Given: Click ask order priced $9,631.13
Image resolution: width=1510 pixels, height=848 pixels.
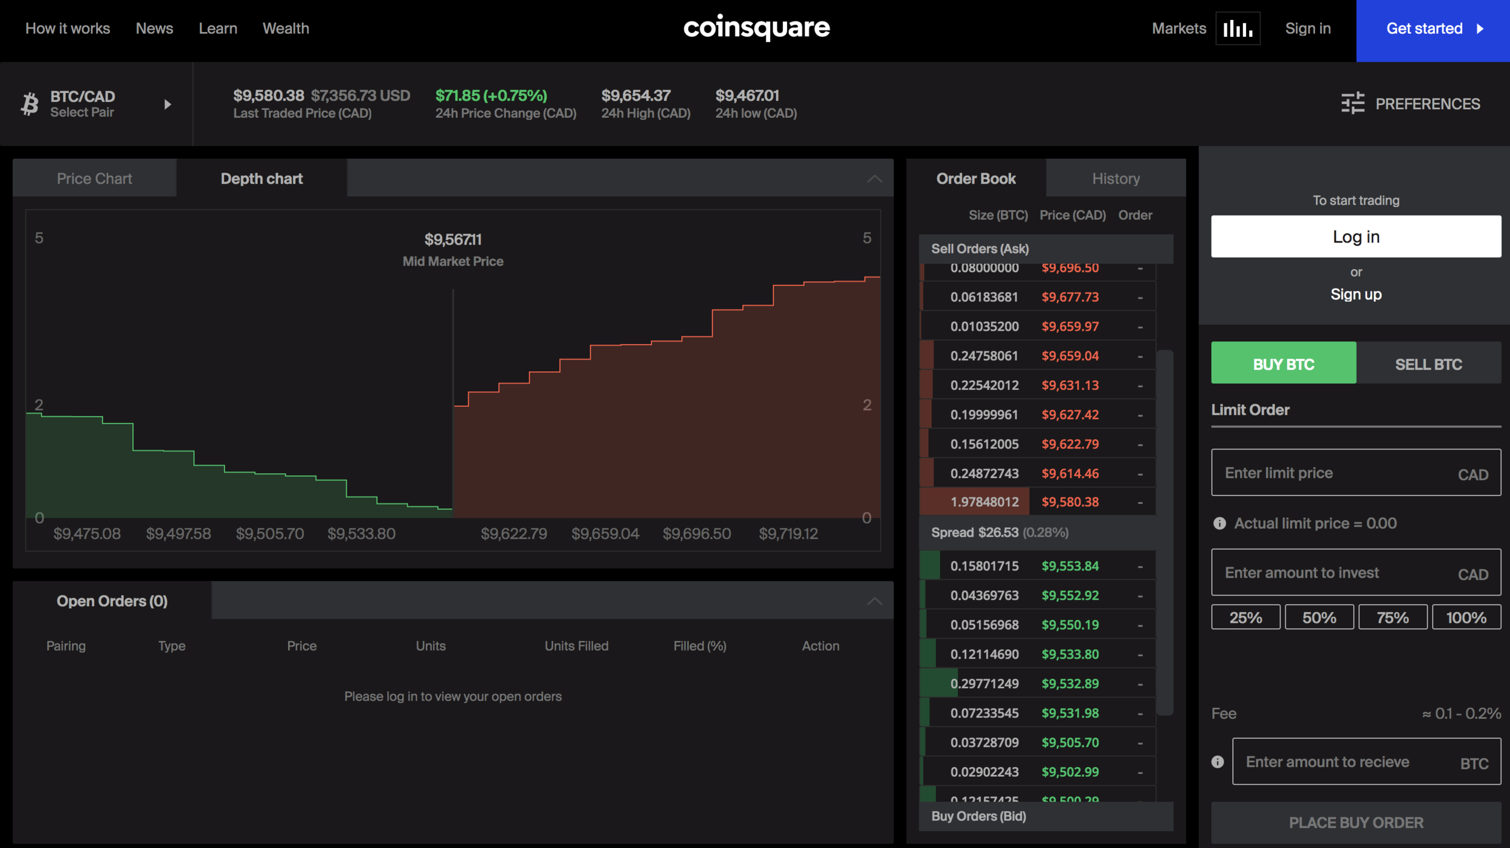Looking at the screenshot, I should [1038, 385].
